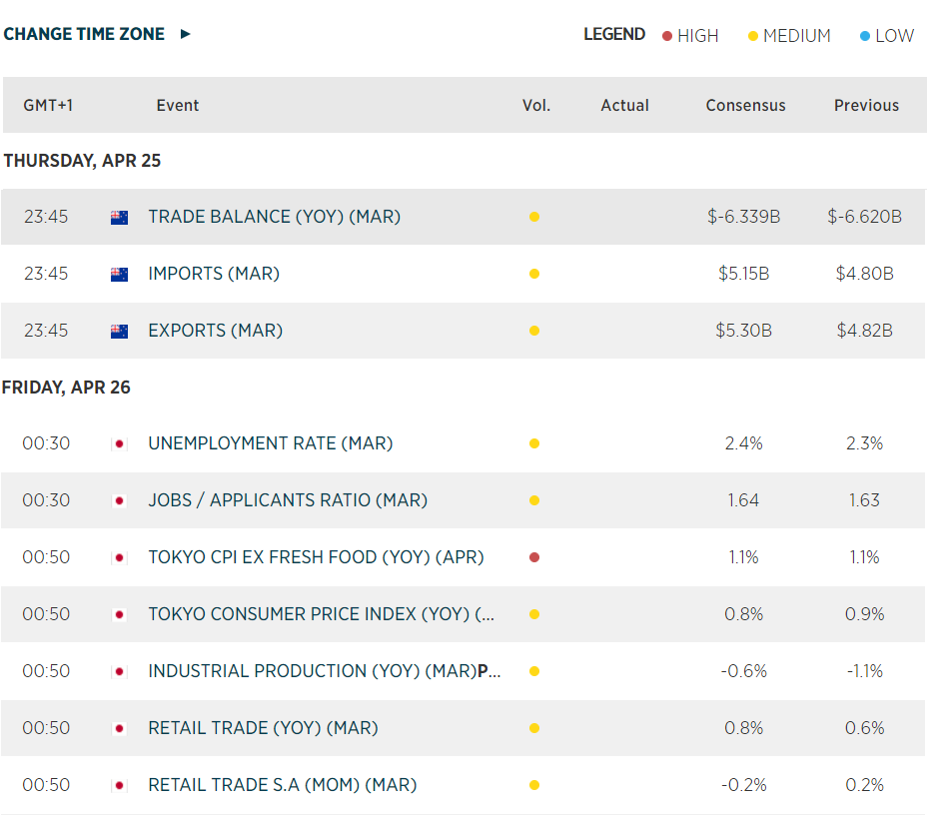Click the GMT+1 time column header
Viewport: 934px width, 815px height.
click(x=48, y=105)
